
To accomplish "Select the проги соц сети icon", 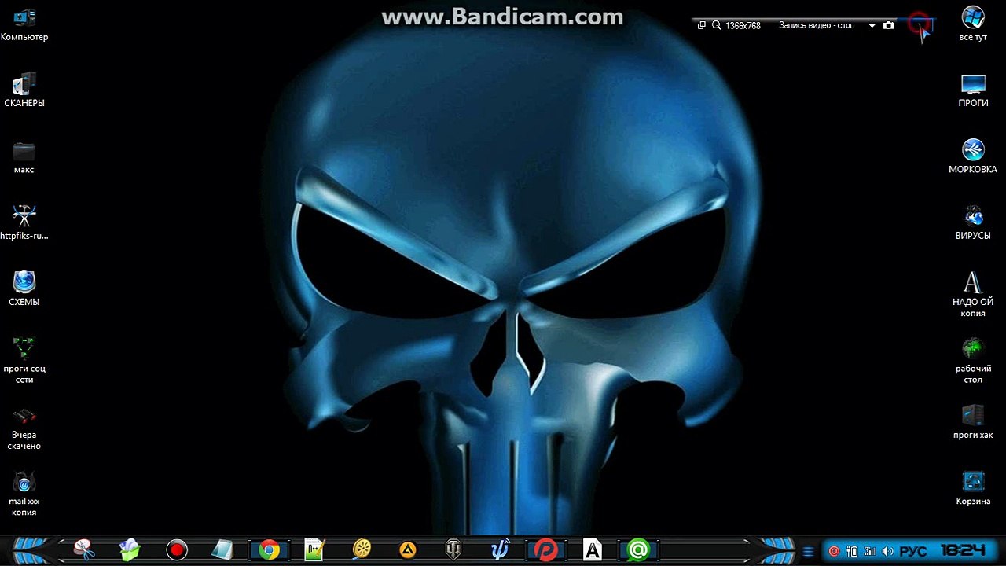I will point(24,361).
